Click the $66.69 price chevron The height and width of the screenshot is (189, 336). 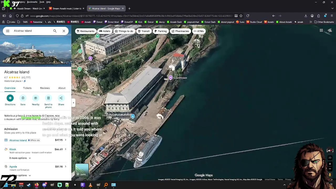[x=65, y=149]
